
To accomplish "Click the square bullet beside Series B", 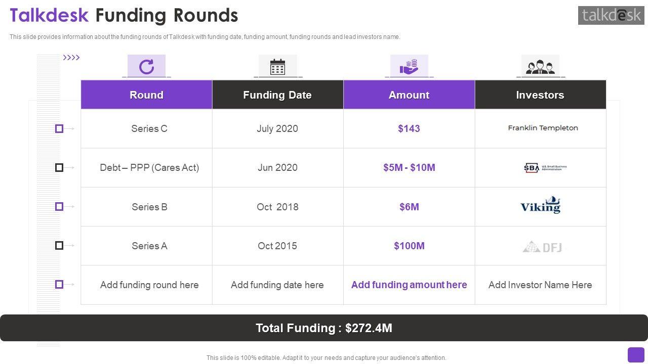I will [59, 206].
